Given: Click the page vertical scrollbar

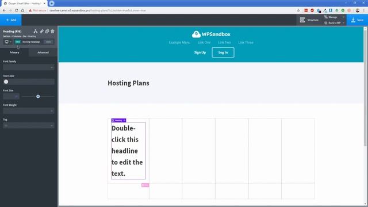Looking at the screenshot, I should coord(365,89).
